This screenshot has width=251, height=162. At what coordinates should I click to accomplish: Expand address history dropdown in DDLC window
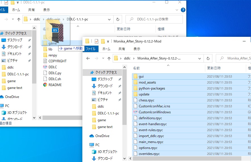click(109, 19)
